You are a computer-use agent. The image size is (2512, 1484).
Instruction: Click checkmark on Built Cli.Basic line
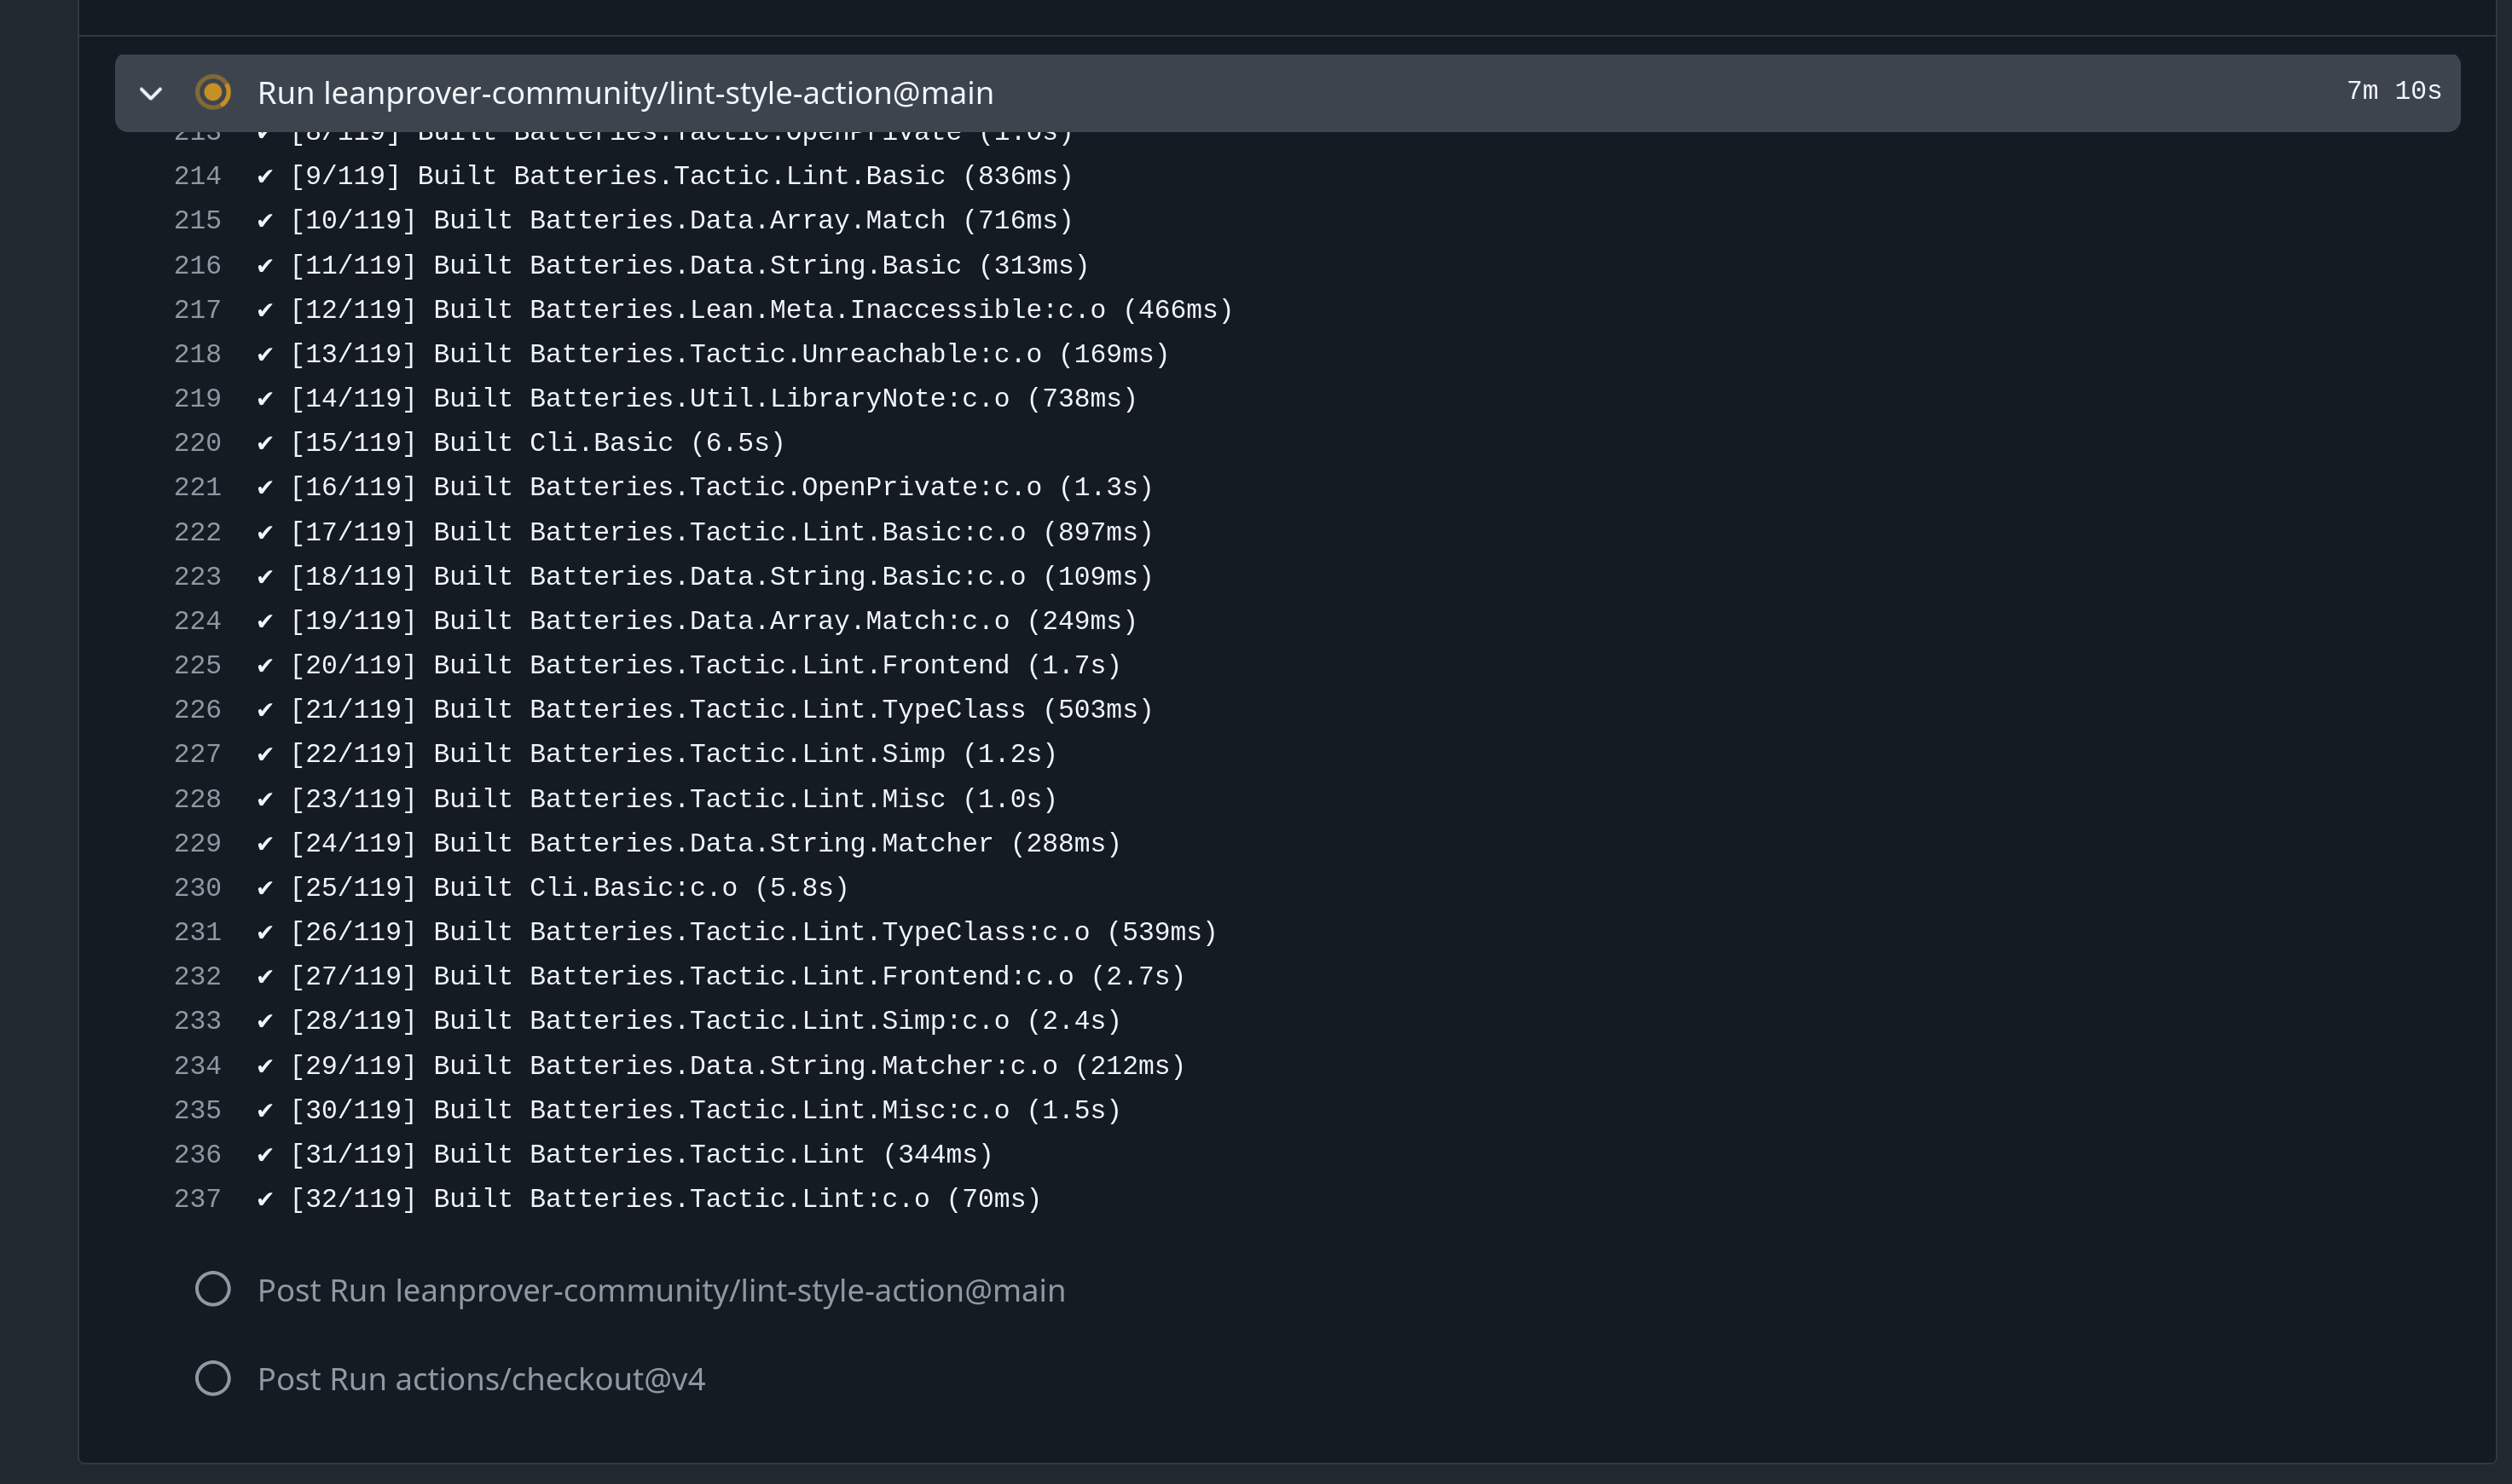[265, 443]
